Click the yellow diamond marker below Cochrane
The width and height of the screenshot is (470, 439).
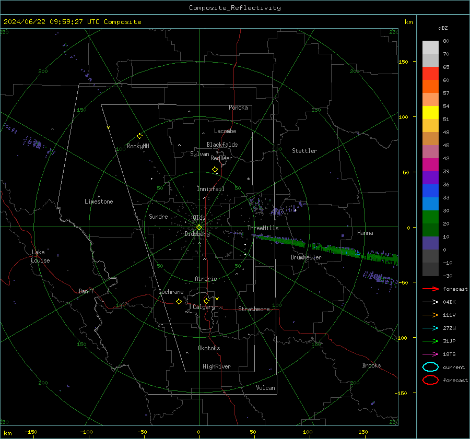[x=179, y=301]
